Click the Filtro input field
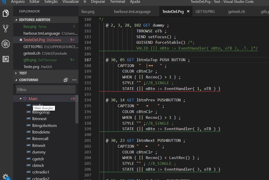This screenshot has width=269, height=180. pyautogui.click(x=46, y=89)
